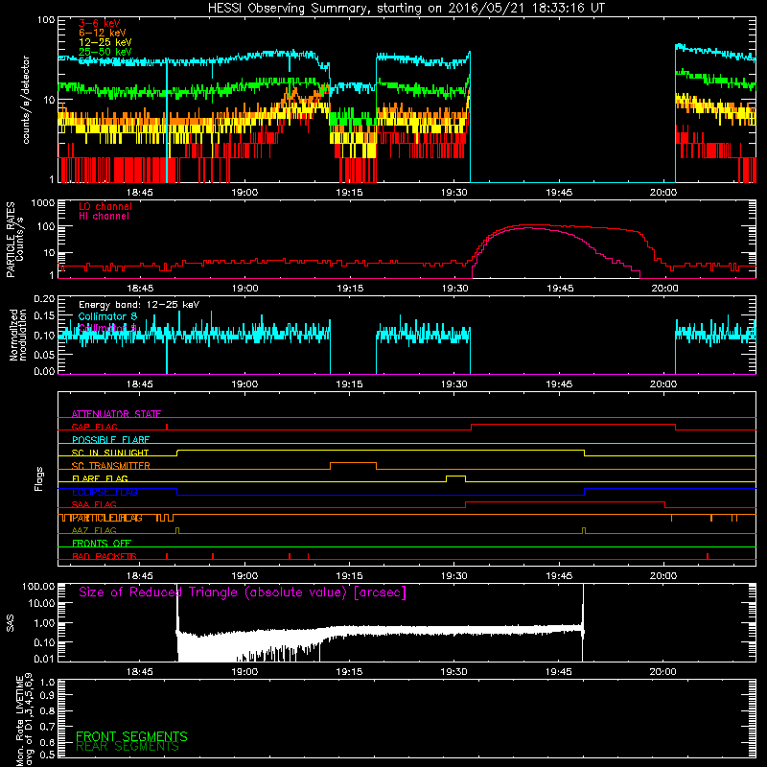Image resolution: width=767 pixels, height=767 pixels.
Task: Click the POSSIBLE FLARE flag label
Action: coord(110,440)
